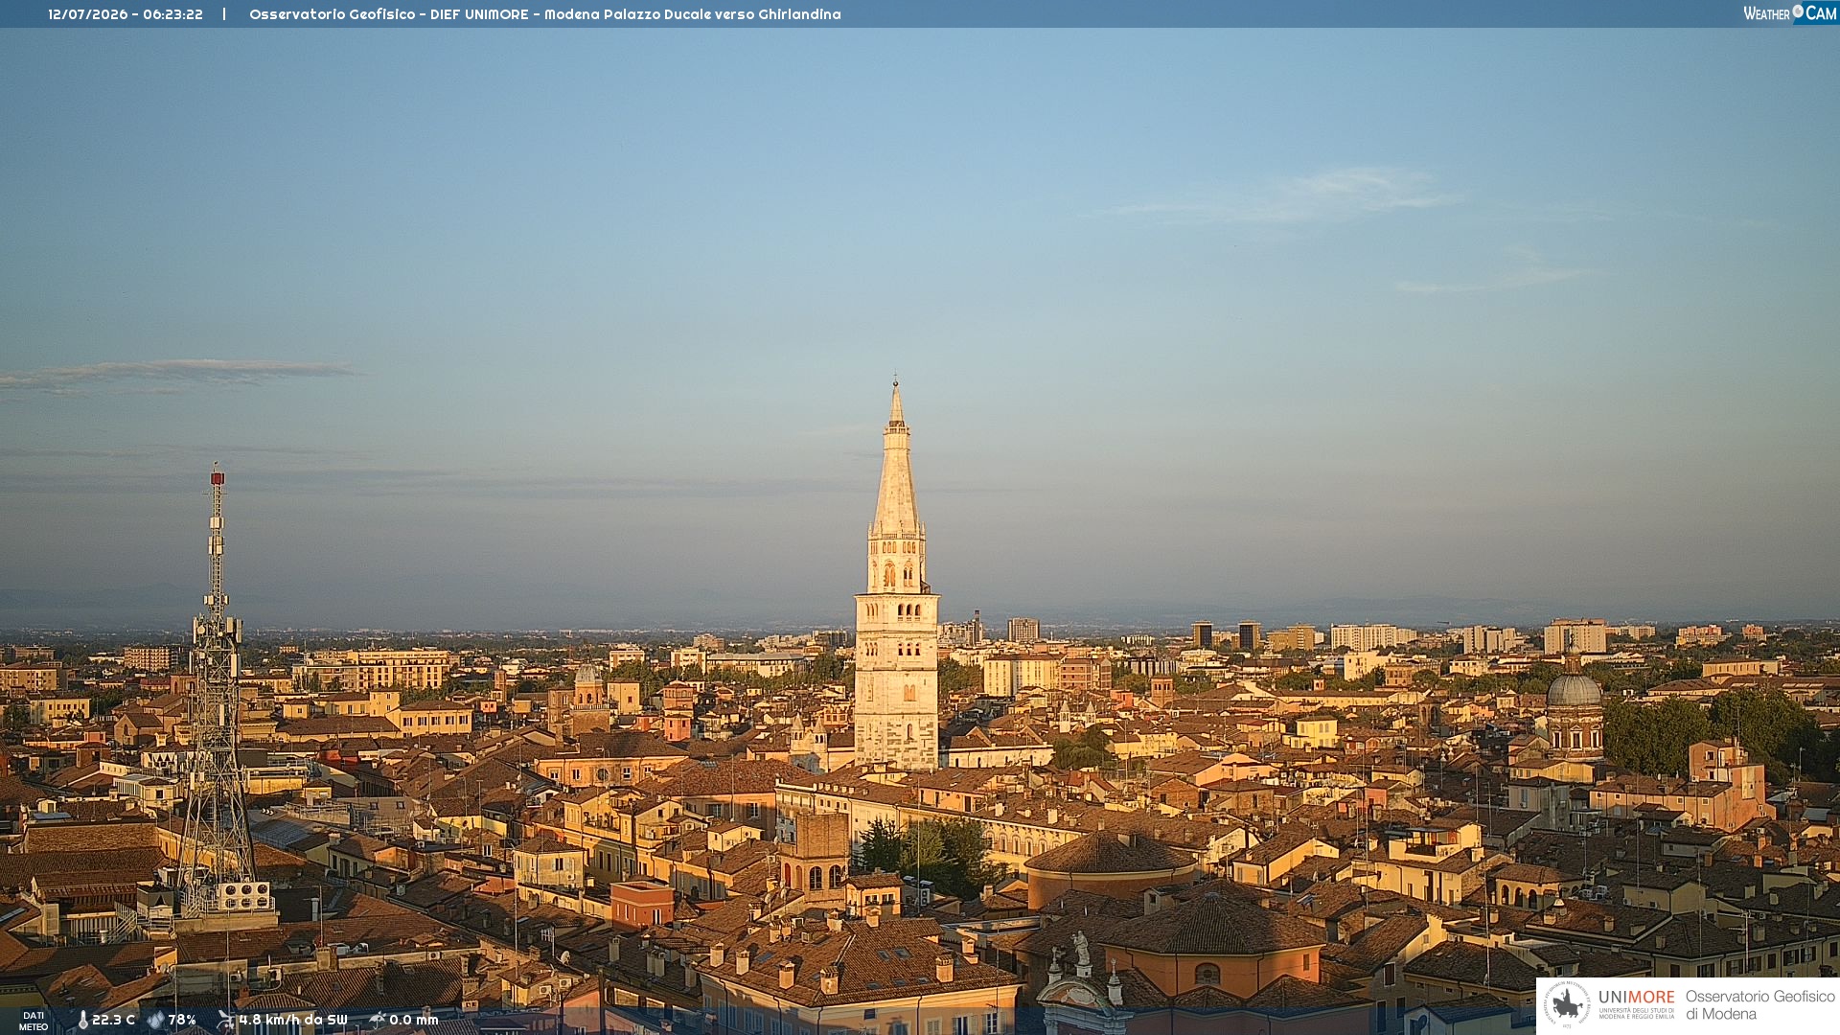The image size is (1840, 1035).
Task: Click the 22.3 C temperature reading
Action: (113, 1020)
